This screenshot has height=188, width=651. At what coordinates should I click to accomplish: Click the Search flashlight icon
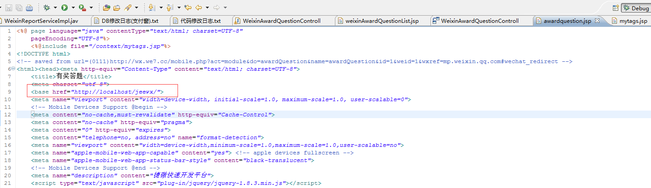(128, 8)
